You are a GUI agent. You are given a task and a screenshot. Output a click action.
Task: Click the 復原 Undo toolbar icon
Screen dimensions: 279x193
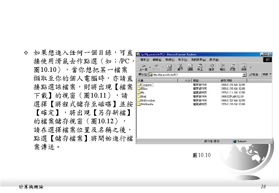pyautogui.click(x=211, y=67)
